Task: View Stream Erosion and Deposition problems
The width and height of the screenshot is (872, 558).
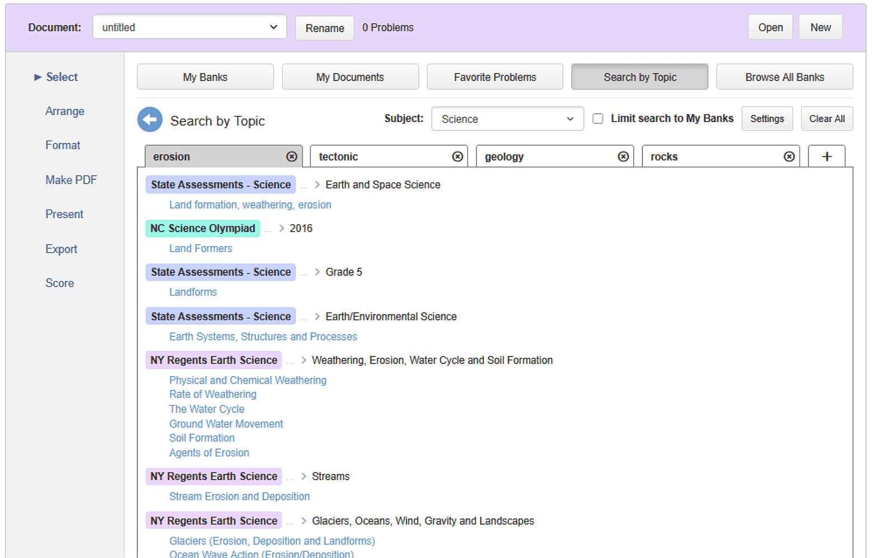Action: click(239, 496)
